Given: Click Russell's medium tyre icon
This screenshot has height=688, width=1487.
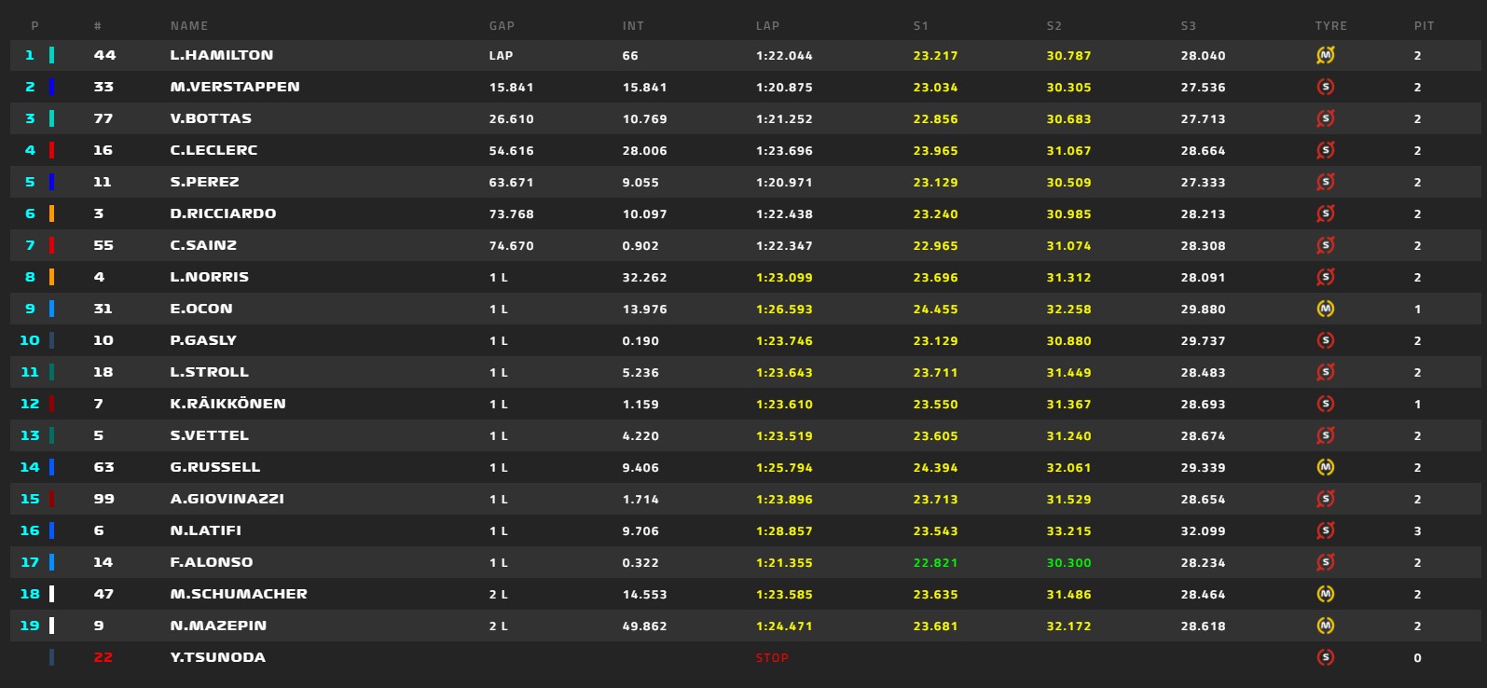Looking at the screenshot, I should (1325, 467).
